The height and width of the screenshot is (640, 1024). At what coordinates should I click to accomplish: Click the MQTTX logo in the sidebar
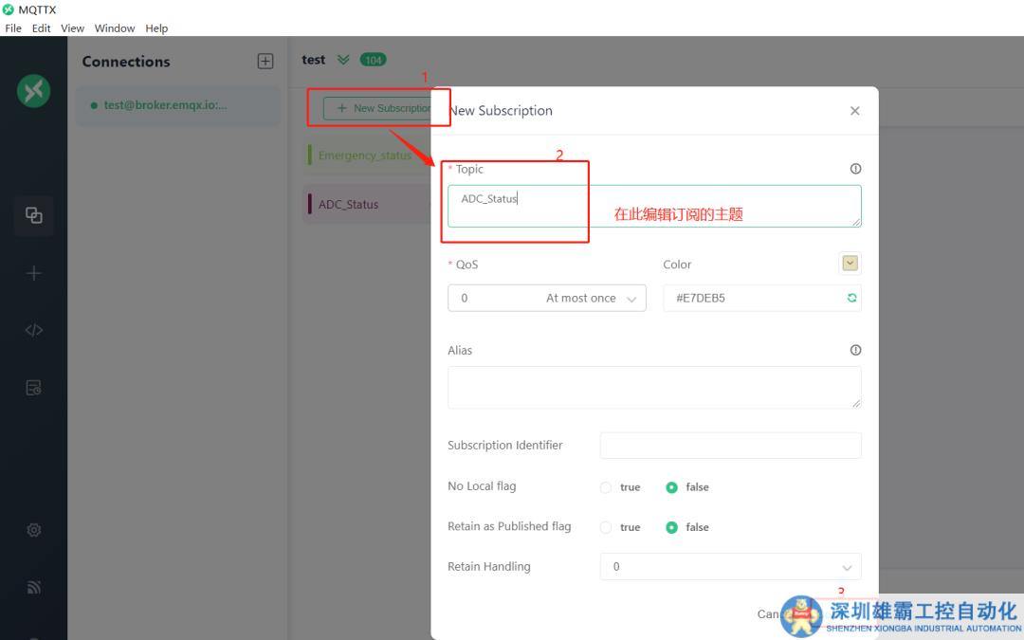pos(34,90)
